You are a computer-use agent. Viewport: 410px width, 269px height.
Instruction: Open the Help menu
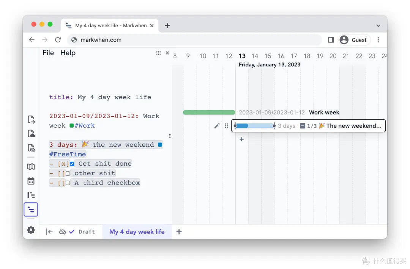coord(68,53)
